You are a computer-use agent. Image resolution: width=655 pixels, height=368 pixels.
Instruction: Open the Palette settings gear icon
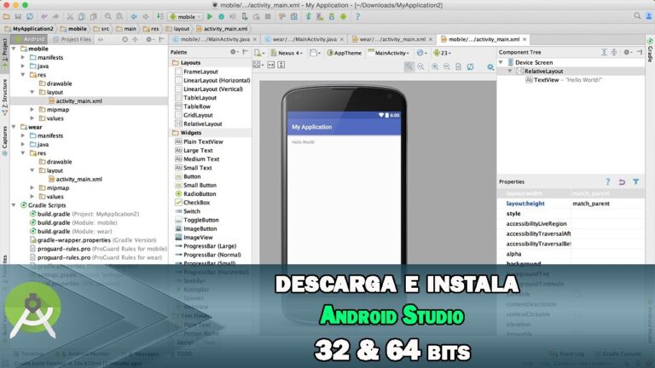[235, 52]
